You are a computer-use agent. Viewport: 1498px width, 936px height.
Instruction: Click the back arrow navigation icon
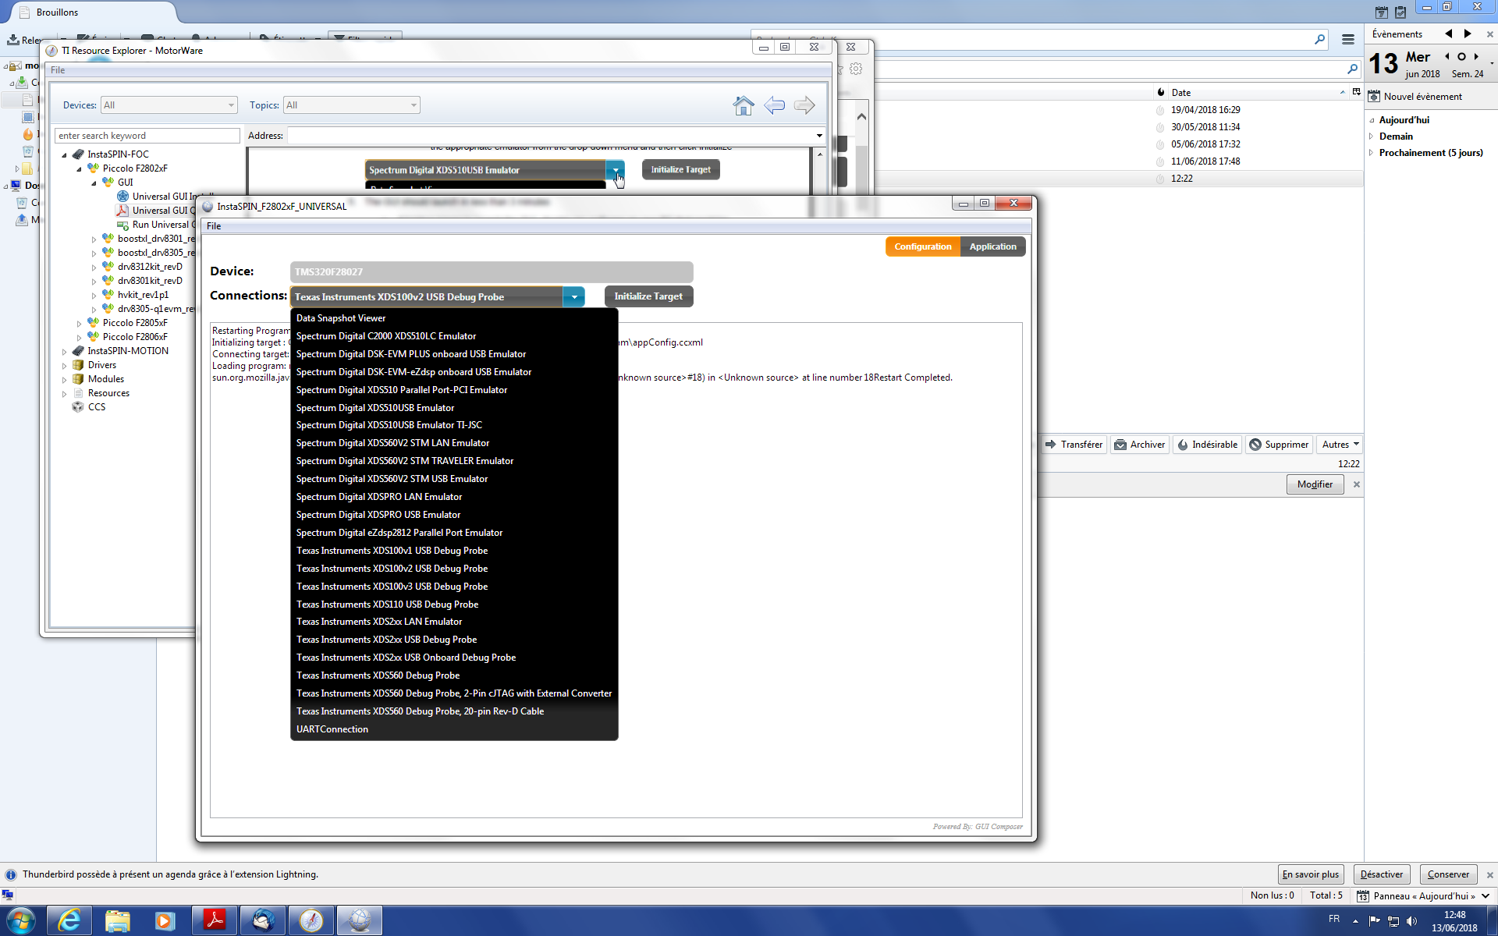[x=774, y=105]
